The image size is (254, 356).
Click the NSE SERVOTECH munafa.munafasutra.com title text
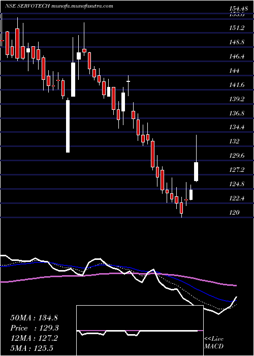pyautogui.click(x=59, y=6)
